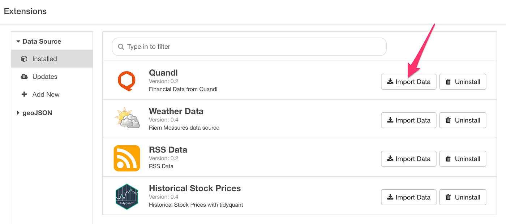Screen dimensions: 506x224
Task: Click the disclosure triangle beside Data Source
Action: point(18,41)
